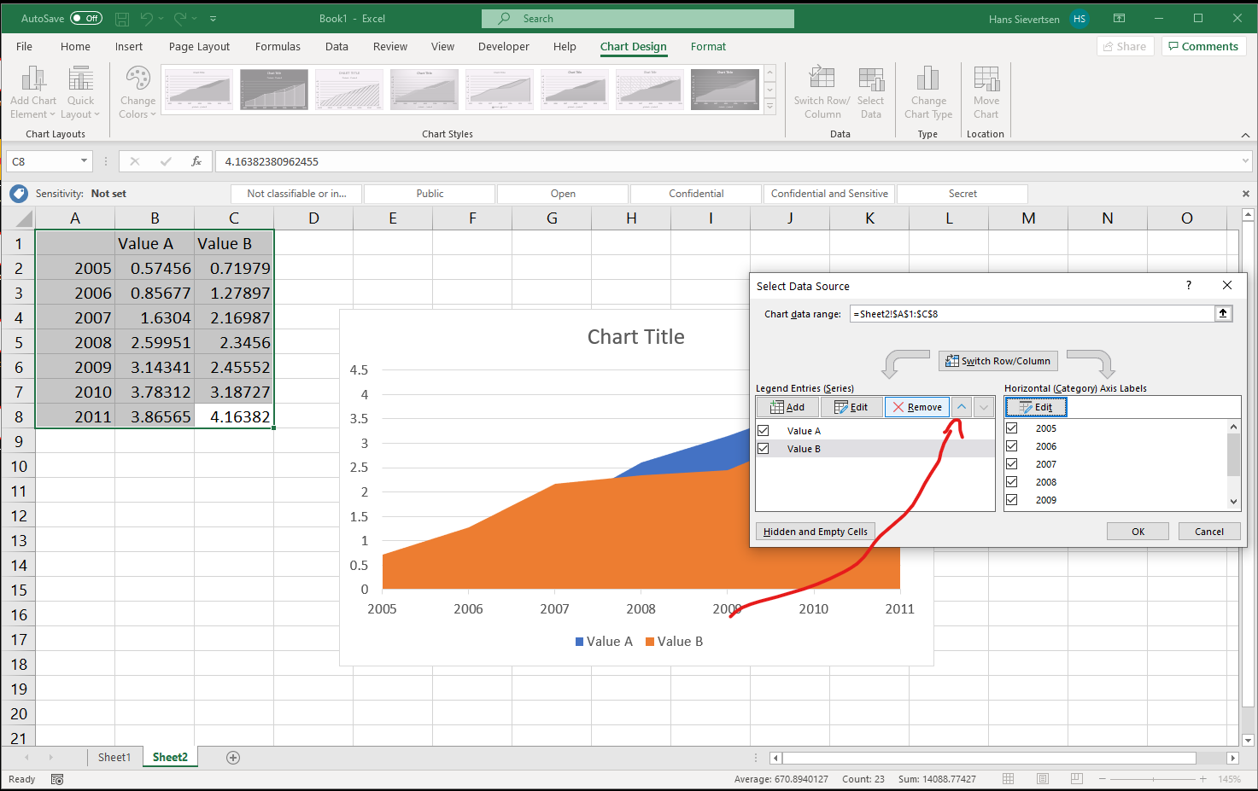Click the zoom slider track
Image resolution: width=1258 pixels, height=791 pixels.
pos(1152,779)
